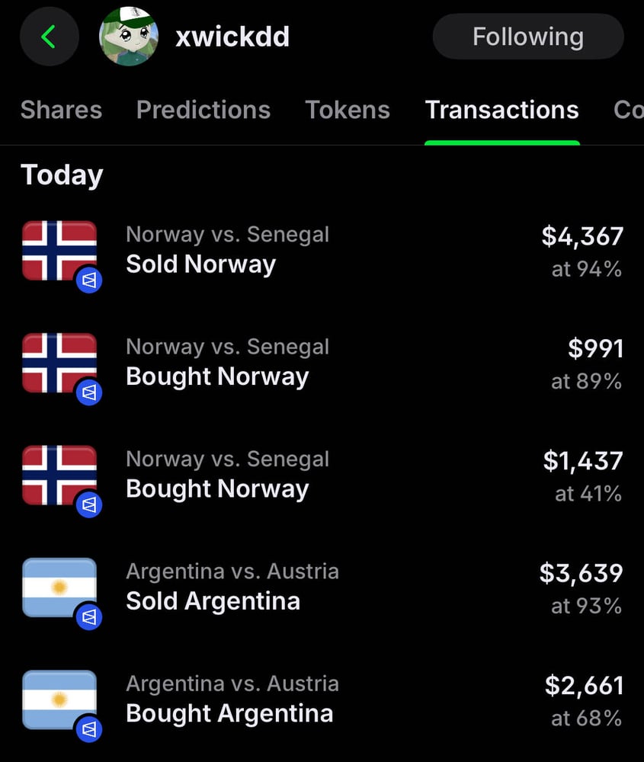Click blue badge on Sold Argentina flag
This screenshot has height=762, width=644.
(x=89, y=616)
